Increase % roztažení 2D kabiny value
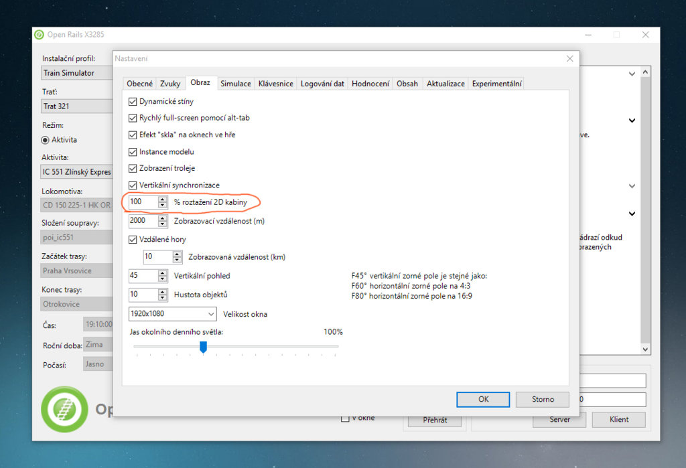Viewport: 686px width, 468px height. (x=163, y=199)
